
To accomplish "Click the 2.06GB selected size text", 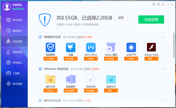I will (x=95, y=69).
